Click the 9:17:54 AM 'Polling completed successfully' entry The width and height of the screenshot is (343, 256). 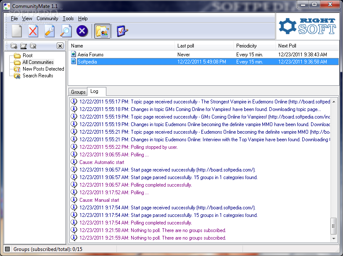tap(136, 223)
